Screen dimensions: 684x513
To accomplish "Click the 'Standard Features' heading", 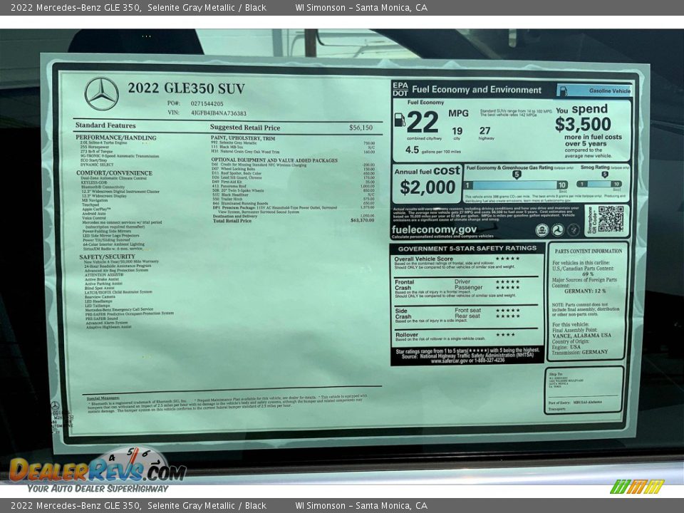I will (105, 125).
